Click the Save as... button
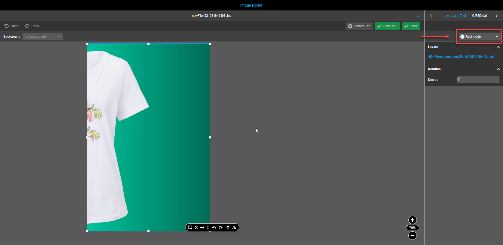 click(387, 26)
